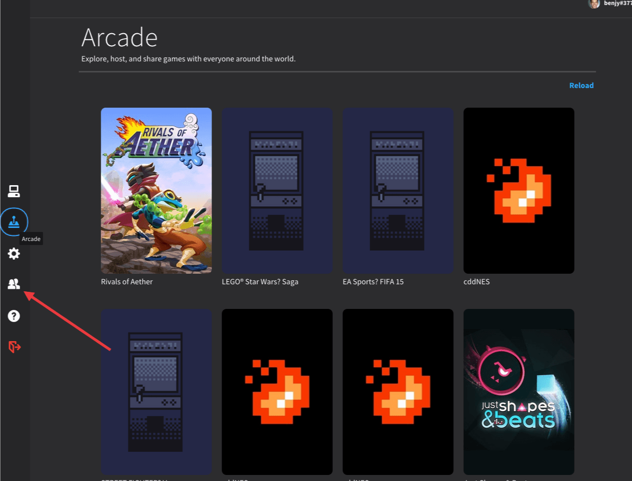Open the flame thumbnail directly left of Just Shapes & Beats
Viewport: 632px width, 481px height.
click(398, 392)
